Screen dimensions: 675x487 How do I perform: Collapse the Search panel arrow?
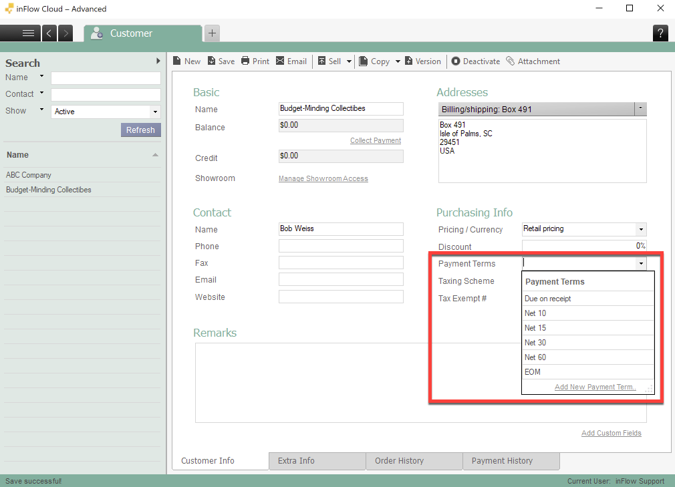click(158, 61)
